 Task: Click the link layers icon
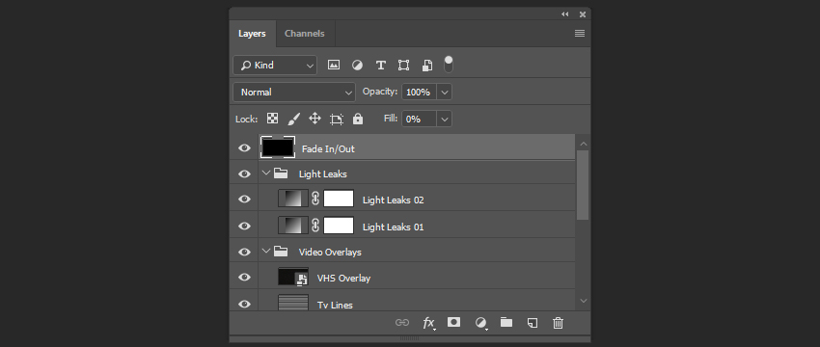(x=401, y=323)
